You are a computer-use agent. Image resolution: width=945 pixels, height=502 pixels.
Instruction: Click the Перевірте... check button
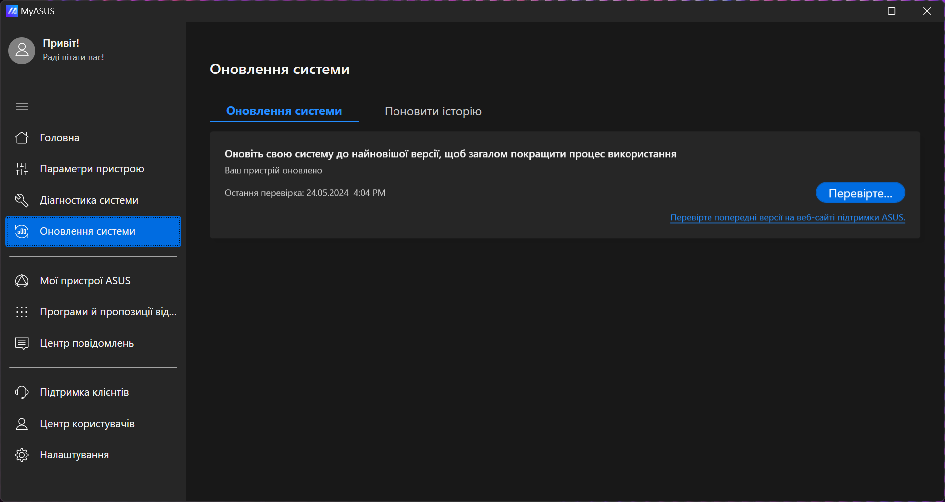click(861, 193)
